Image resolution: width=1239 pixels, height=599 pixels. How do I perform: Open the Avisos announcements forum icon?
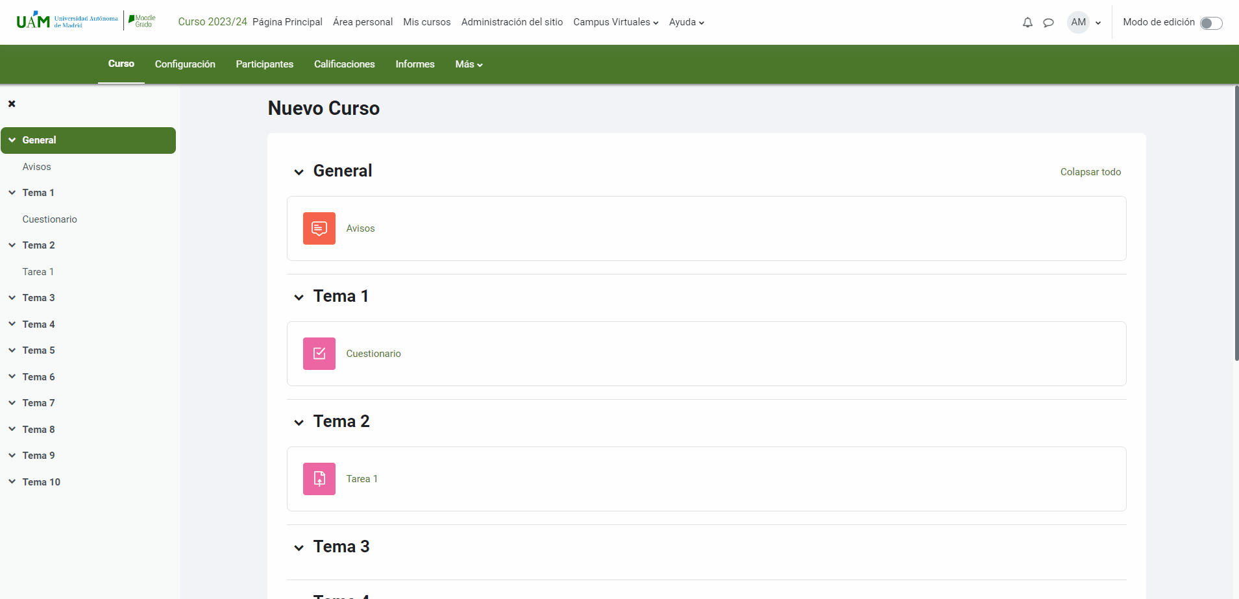click(319, 228)
